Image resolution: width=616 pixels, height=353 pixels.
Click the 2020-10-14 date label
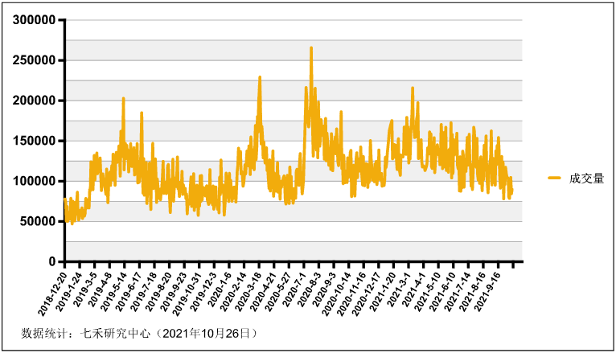point(336,293)
